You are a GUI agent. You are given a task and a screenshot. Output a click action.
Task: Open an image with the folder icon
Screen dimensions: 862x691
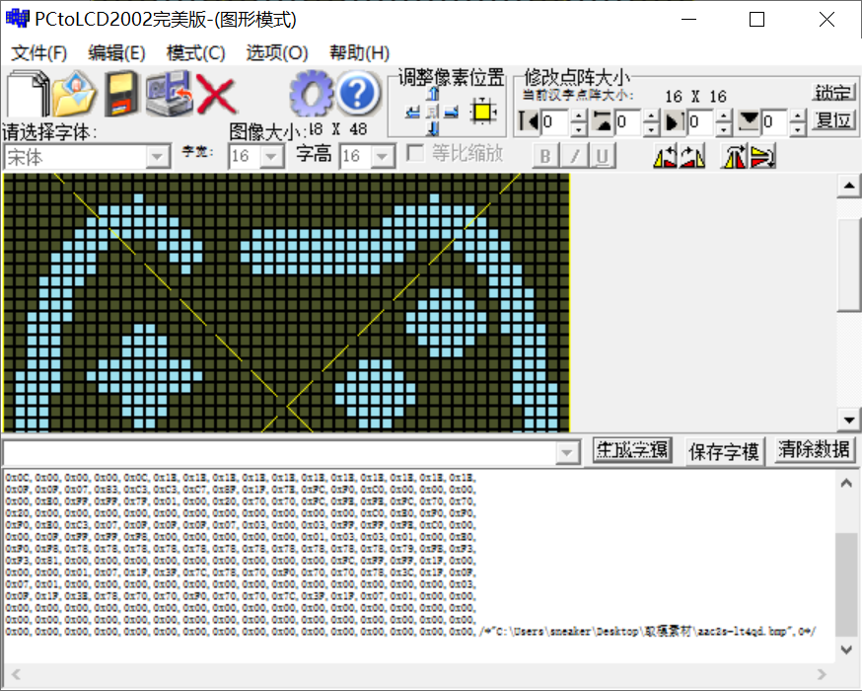pos(74,95)
